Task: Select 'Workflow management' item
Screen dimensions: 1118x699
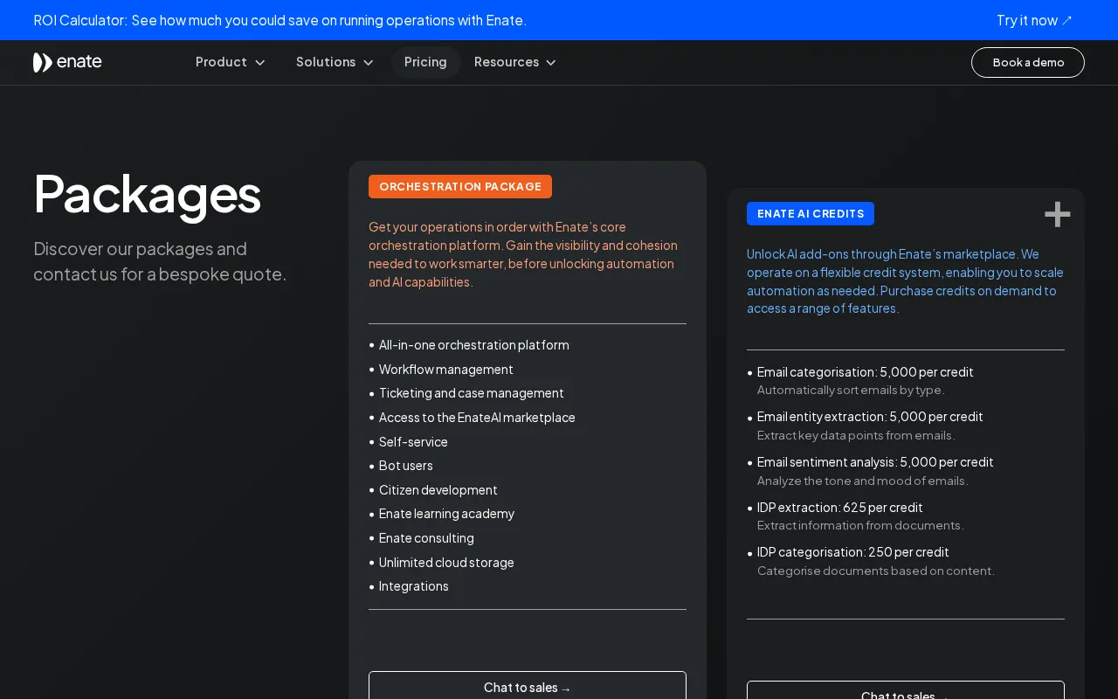Action: tap(446, 370)
